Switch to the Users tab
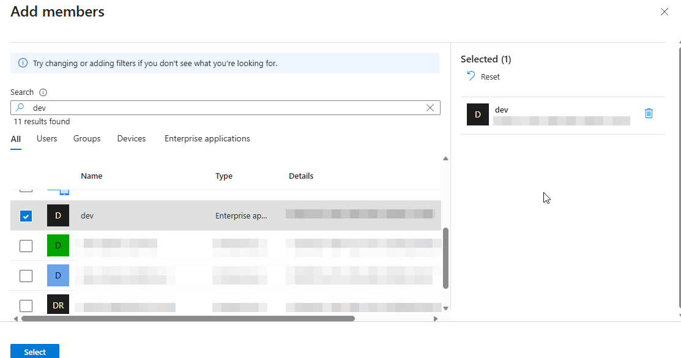 point(47,139)
